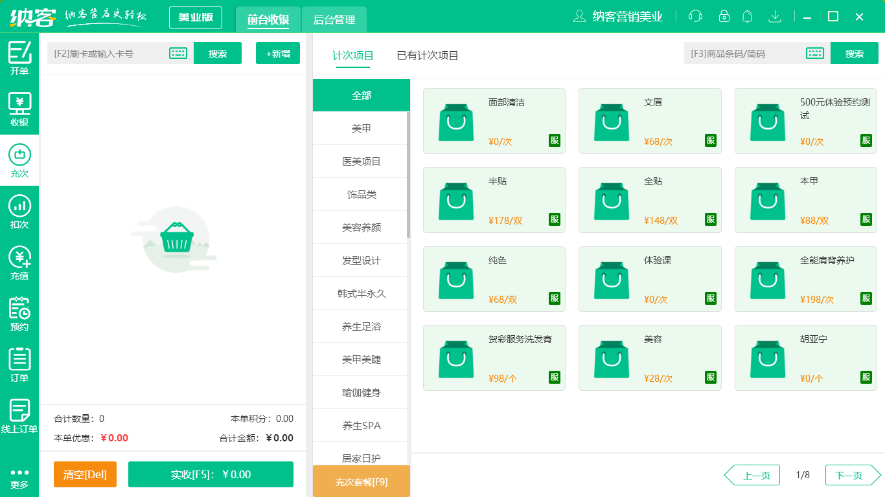Select the 文眉 service card
The height and width of the screenshot is (497, 885).
(650, 121)
